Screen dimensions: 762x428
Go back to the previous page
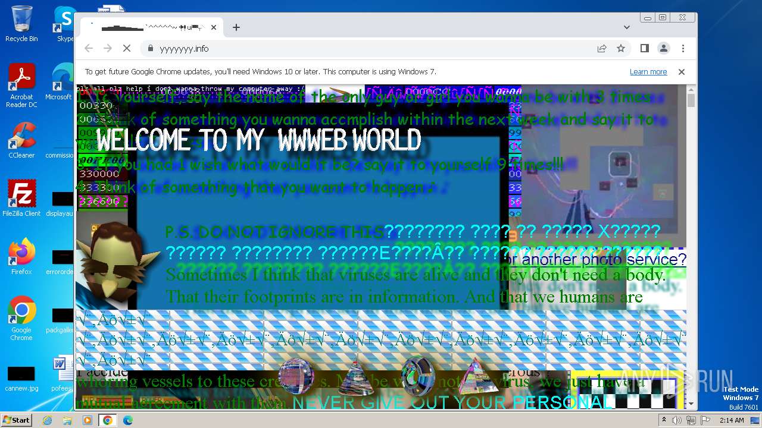pos(89,48)
